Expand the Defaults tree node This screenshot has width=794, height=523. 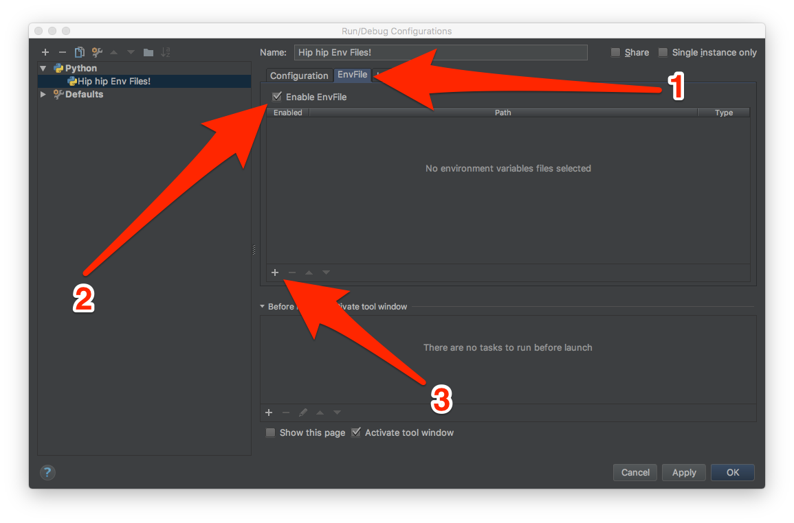pos(43,95)
